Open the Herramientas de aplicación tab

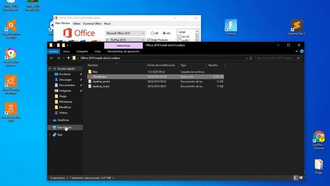pos(123,51)
